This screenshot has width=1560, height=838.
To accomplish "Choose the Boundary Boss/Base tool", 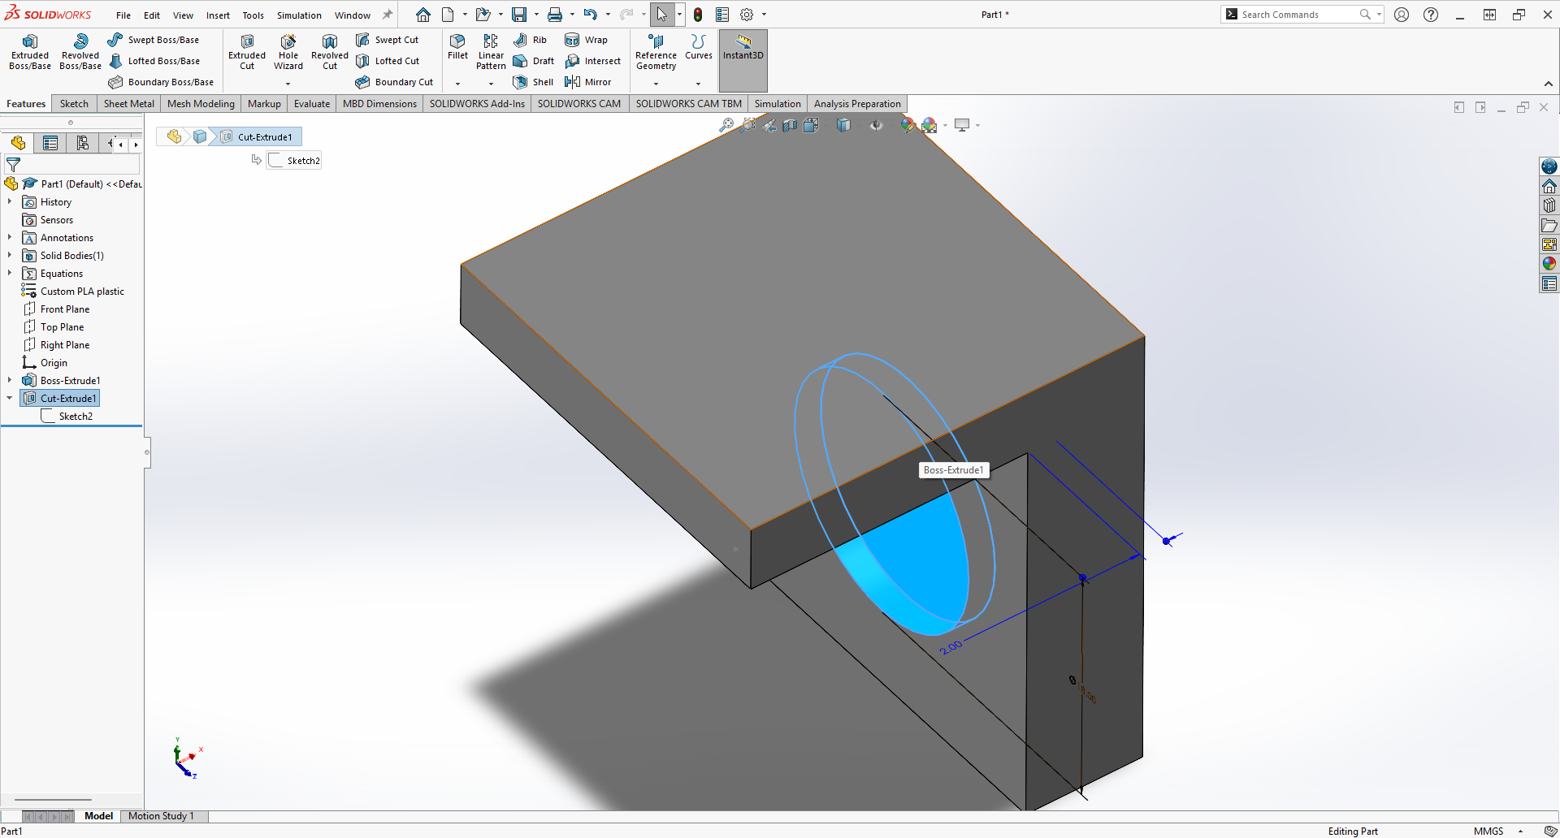I will pyautogui.click(x=161, y=82).
